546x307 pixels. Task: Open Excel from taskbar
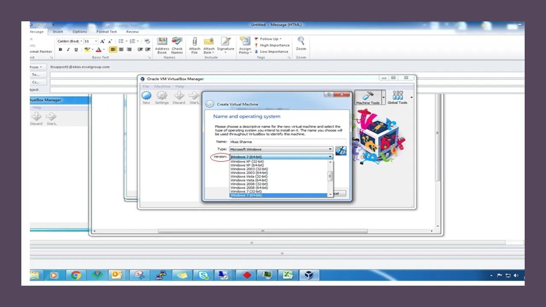pos(288,275)
